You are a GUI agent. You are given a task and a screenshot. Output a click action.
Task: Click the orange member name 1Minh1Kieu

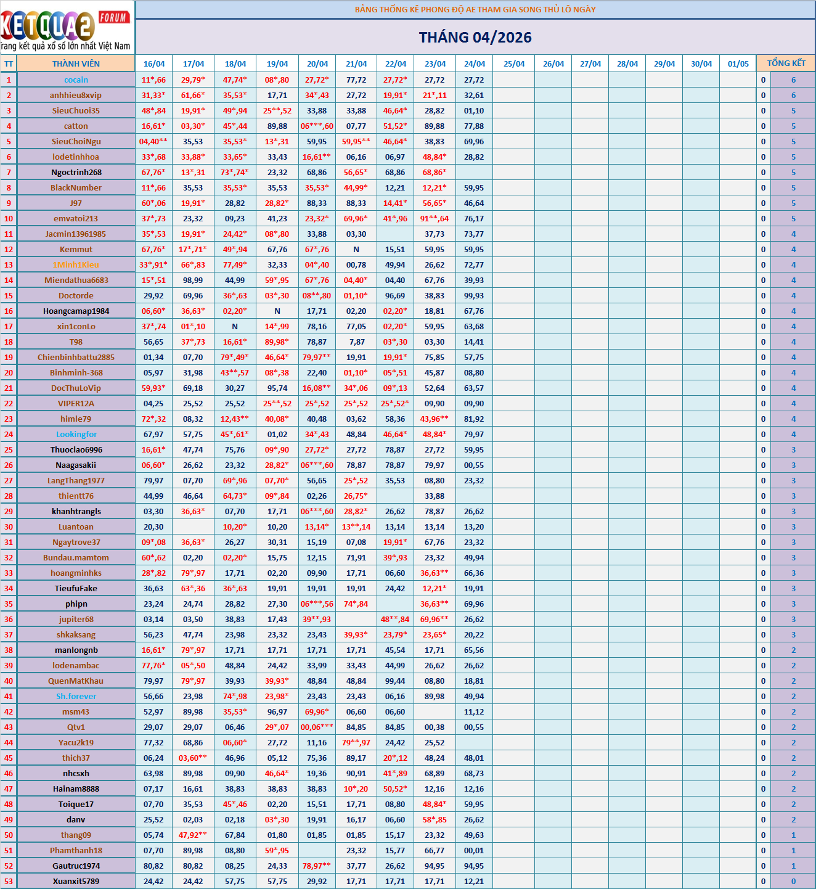[x=76, y=264]
